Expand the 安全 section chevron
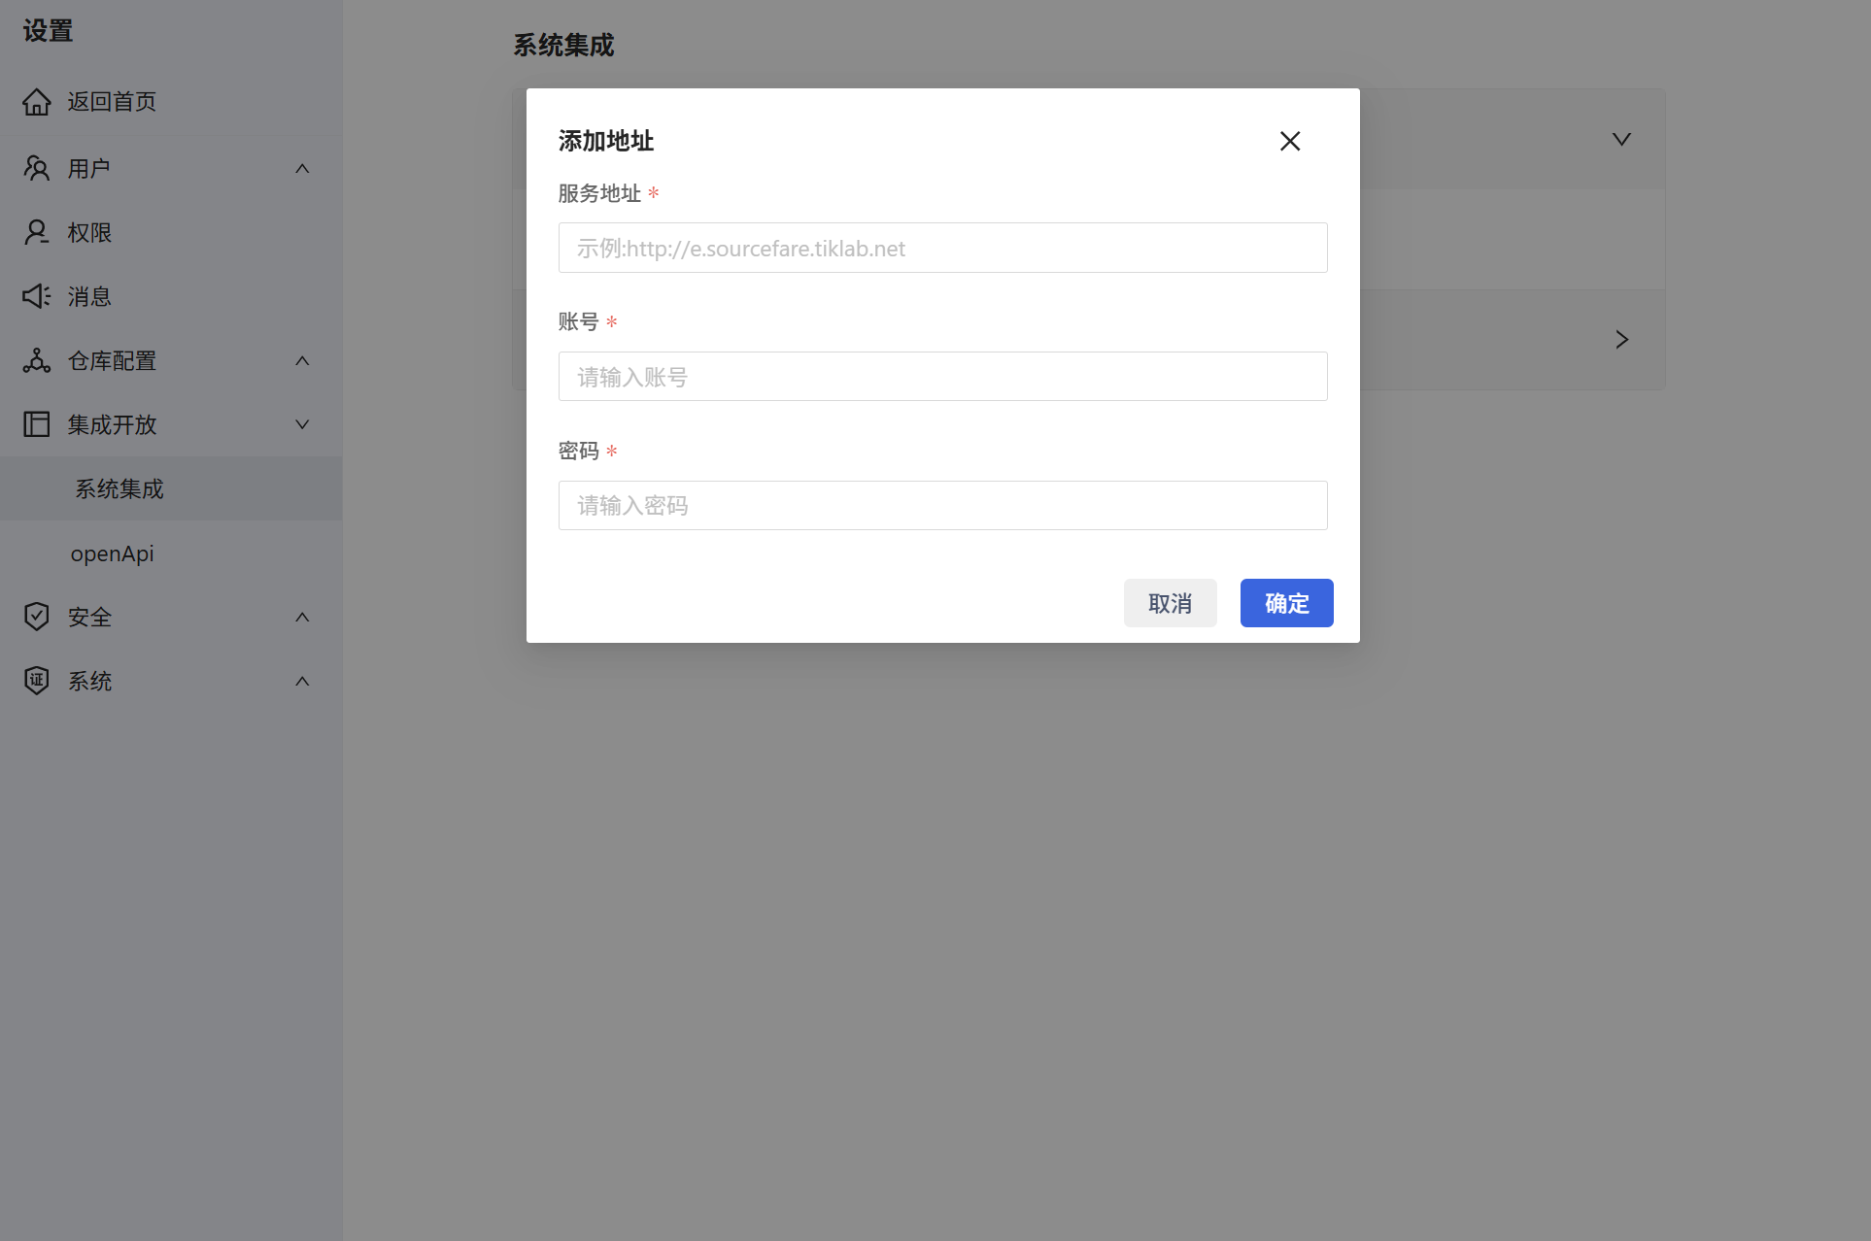The height and width of the screenshot is (1241, 1871). tap(302, 617)
